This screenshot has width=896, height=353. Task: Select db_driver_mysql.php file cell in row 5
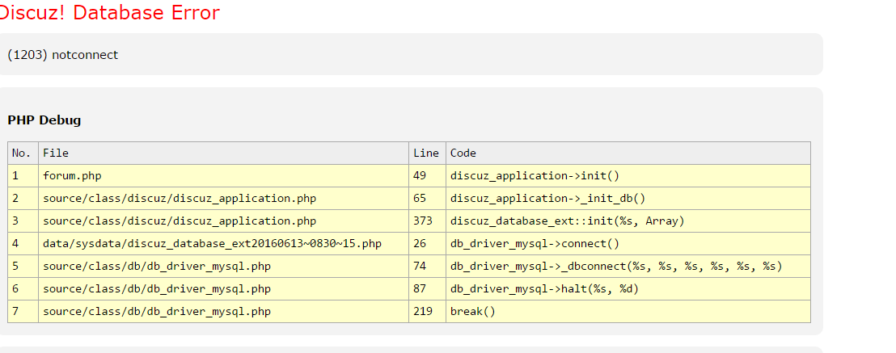[223, 267]
